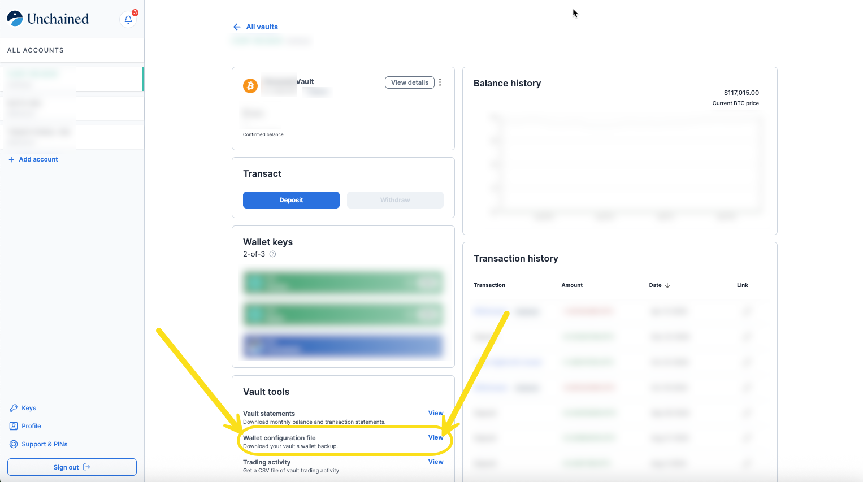Select the first account in the sidebar
The height and width of the screenshot is (482, 863).
tap(72, 79)
